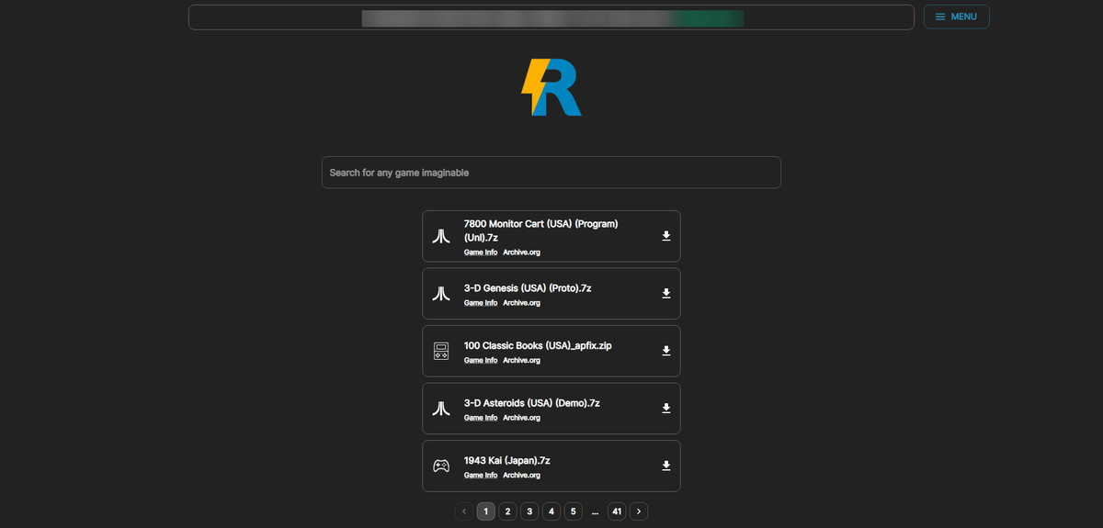Jump to results page 5
The image size is (1103, 528).
tap(574, 511)
